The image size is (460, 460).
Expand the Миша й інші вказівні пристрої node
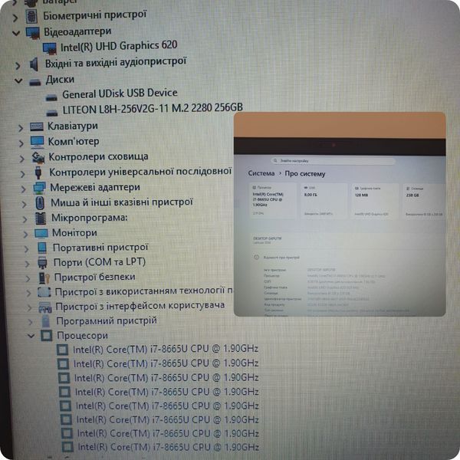click(x=24, y=204)
